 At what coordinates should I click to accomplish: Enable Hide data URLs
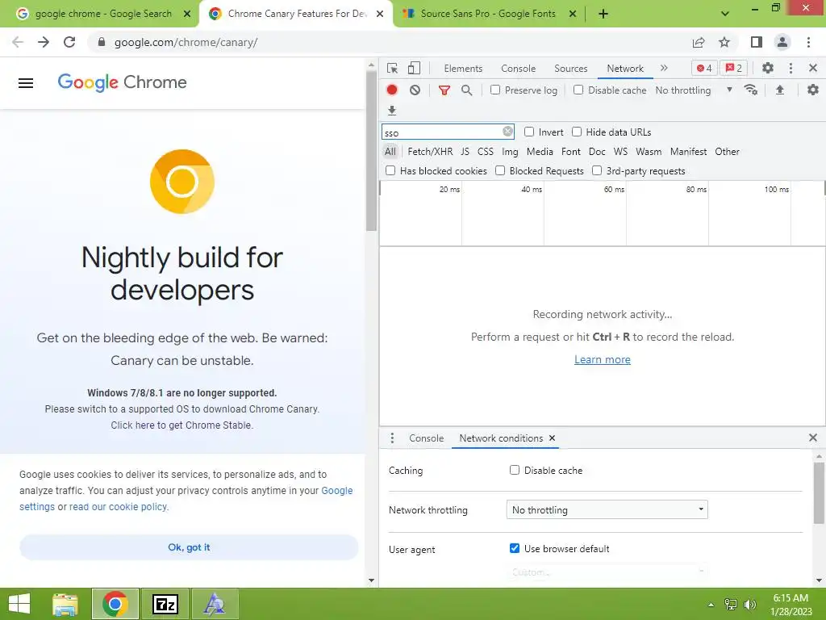[577, 132]
